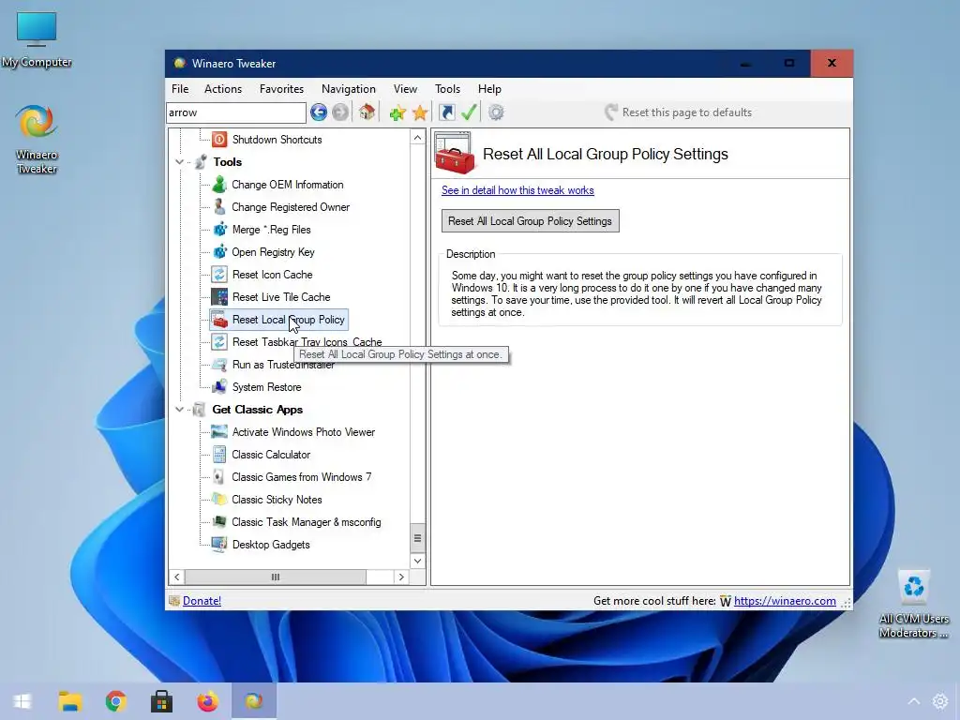This screenshot has height=720, width=960.
Task: Collapse the Get Classic Apps category
Action: pos(179,410)
